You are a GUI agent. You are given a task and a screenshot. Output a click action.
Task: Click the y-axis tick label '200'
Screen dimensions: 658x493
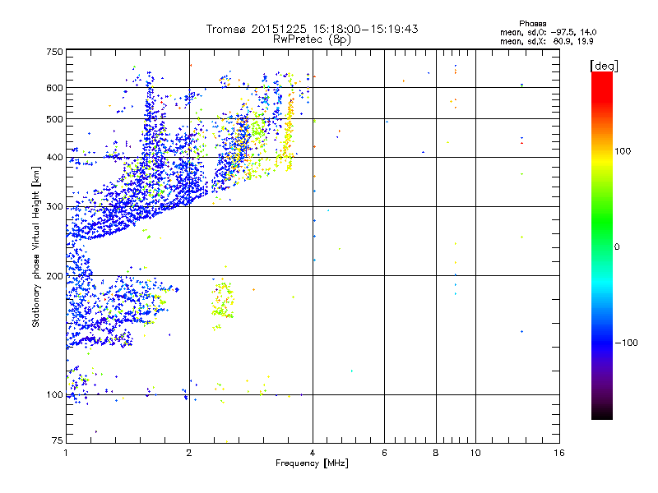(x=54, y=276)
